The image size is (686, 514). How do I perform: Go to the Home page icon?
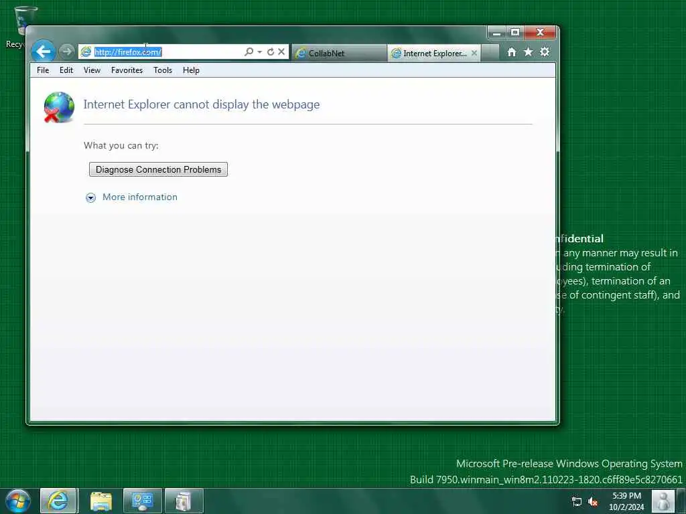511,52
